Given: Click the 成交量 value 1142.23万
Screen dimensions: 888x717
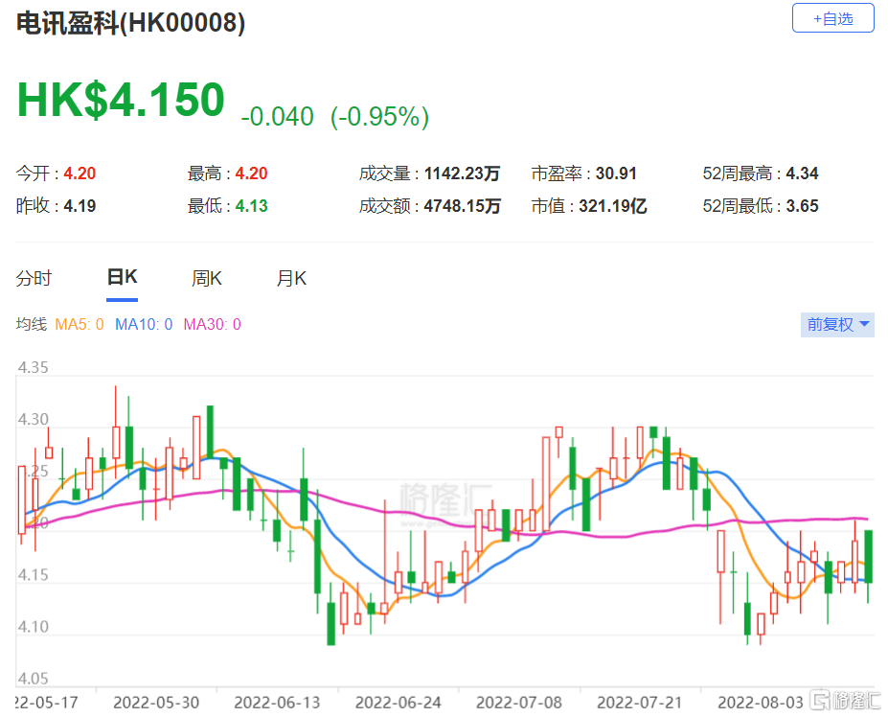Looking at the screenshot, I should 462,173.
